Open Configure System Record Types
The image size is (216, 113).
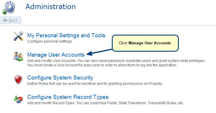68,97
